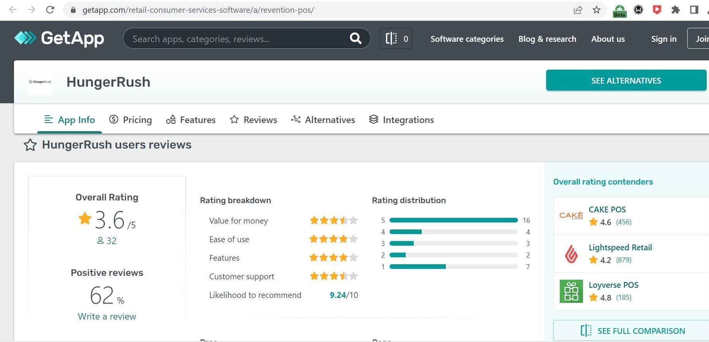Viewport: 709px width, 342px height.
Task: Click the CAKE POS logo
Action: (x=571, y=215)
